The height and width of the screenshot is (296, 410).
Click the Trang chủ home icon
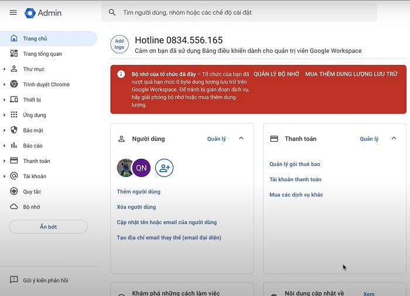14,38
